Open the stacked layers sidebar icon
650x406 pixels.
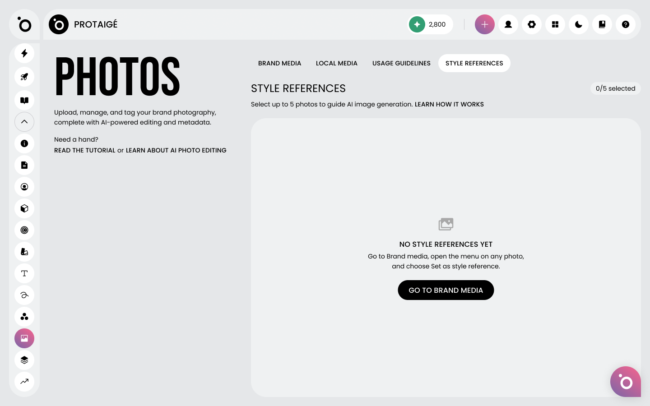tap(24, 360)
